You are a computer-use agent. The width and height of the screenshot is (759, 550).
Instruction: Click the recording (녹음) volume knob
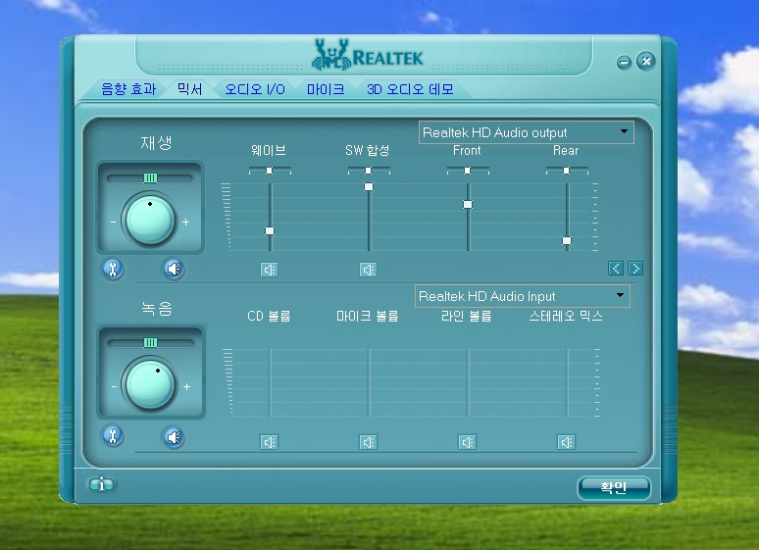click(x=150, y=384)
